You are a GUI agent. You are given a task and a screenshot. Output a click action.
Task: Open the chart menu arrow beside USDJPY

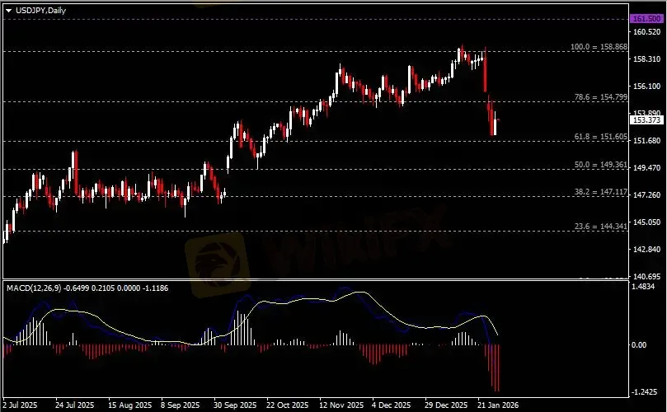pyautogui.click(x=9, y=11)
